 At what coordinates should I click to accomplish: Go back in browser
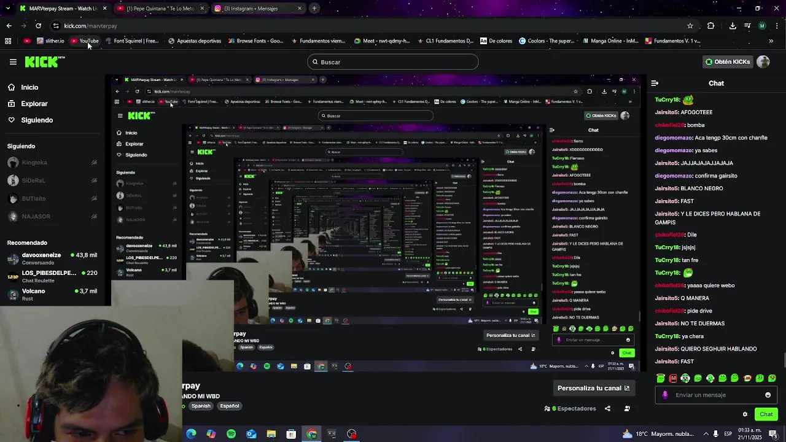tap(9, 26)
